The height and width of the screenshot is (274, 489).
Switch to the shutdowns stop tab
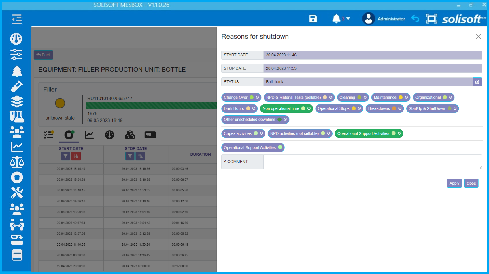tap(69, 135)
